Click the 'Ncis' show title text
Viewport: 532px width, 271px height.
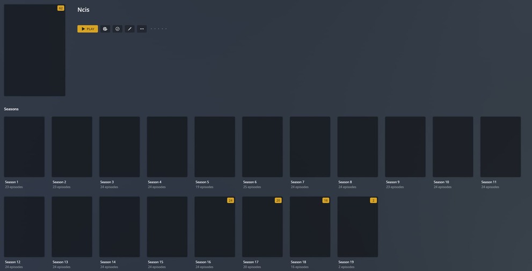[x=83, y=10]
